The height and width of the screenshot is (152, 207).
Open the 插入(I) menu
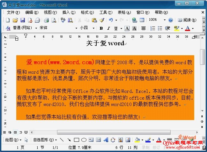point(69,12)
